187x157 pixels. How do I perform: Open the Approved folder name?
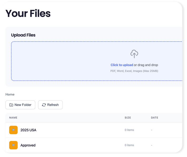[x=28, y=145]
